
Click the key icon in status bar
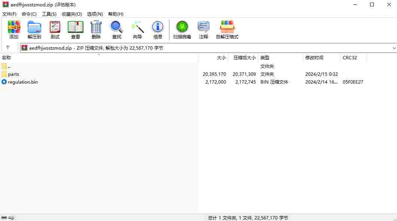[x=11, y=218]
